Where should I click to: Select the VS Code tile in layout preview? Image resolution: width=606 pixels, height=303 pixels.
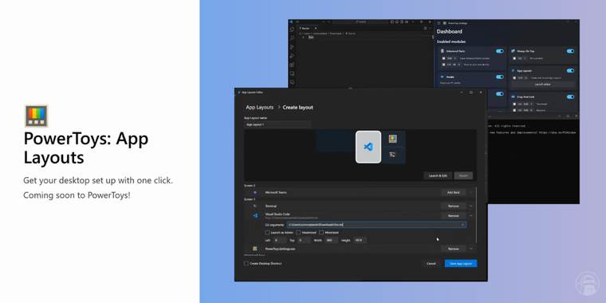point(368,147)
